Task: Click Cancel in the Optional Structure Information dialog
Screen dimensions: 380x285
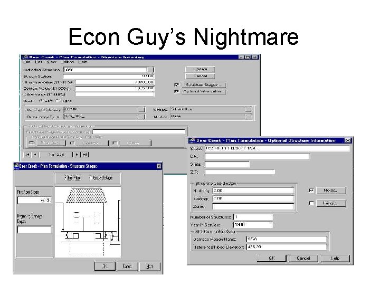Action: click(x=303, y=258)
